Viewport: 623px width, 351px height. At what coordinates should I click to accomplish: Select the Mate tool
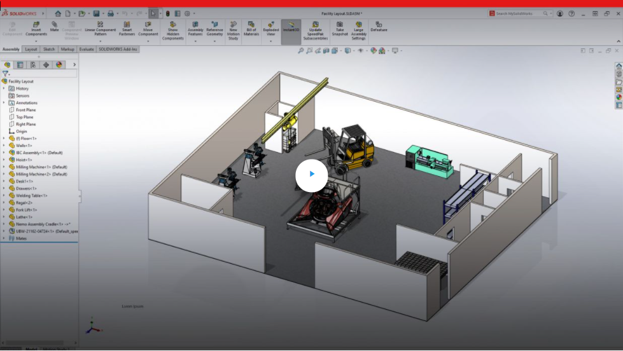click(x=54, y=27)
